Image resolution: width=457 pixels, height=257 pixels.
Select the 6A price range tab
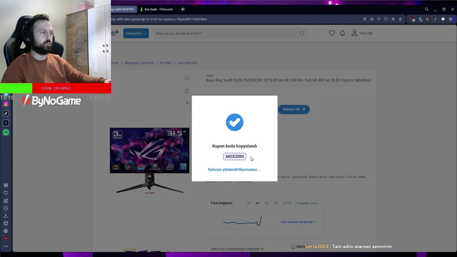[257, 203]
